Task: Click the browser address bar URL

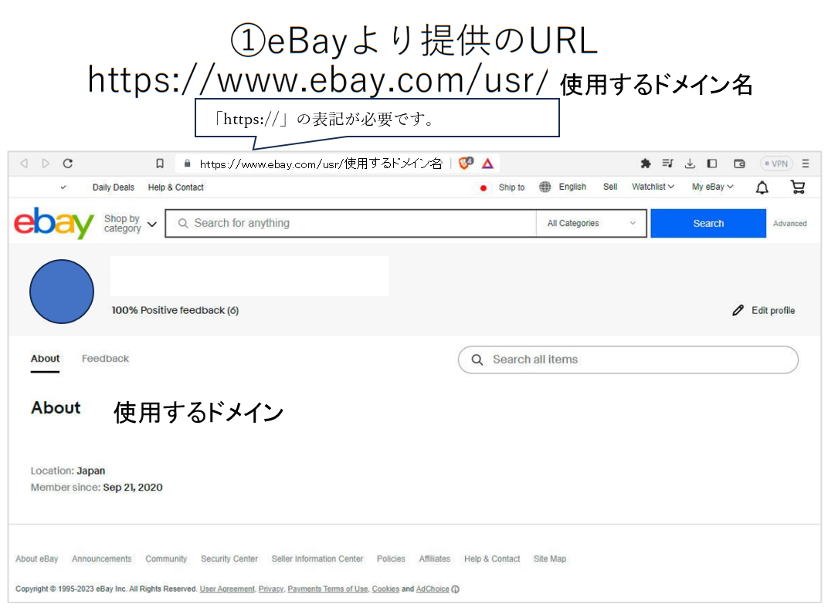Action: click(321, 164)
